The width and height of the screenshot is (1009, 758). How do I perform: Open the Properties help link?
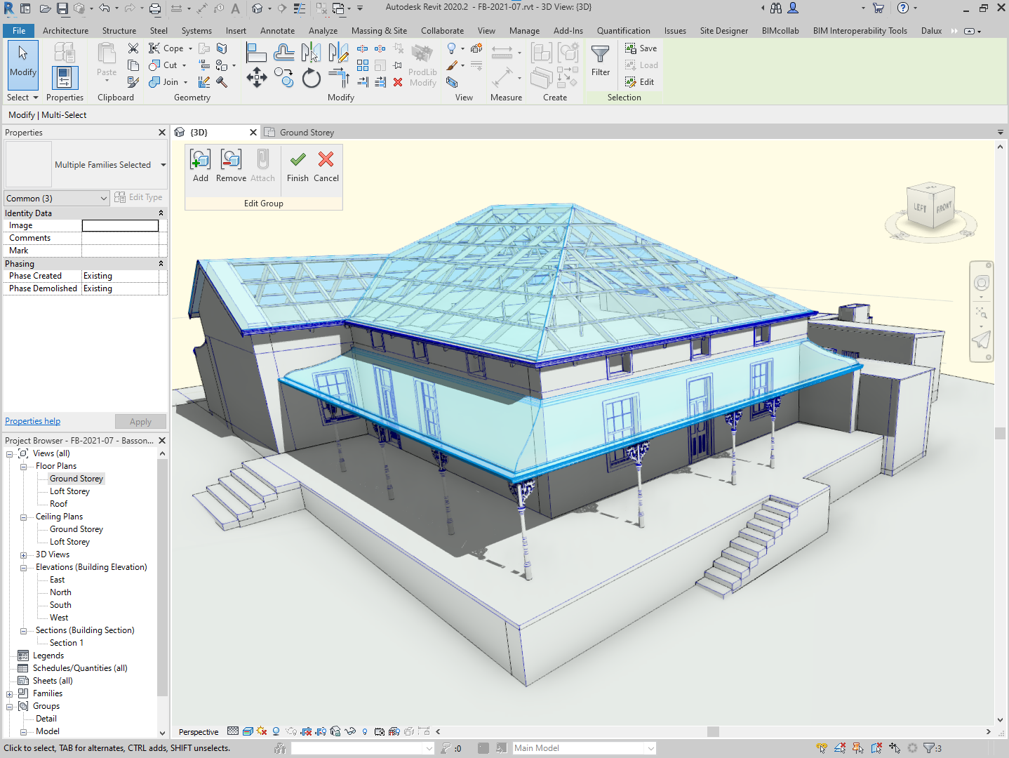coord(33,421)
